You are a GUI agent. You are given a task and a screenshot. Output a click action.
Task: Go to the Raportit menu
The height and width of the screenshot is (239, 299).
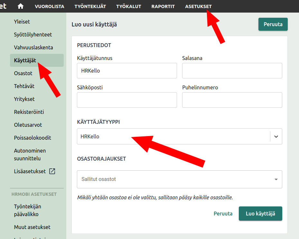click(x=163, y=6)
